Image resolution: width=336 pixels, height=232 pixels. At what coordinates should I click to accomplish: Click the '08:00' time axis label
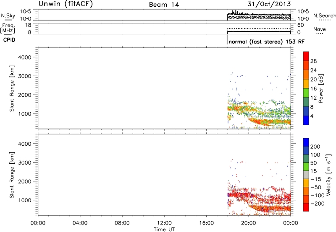click(122, 223)
